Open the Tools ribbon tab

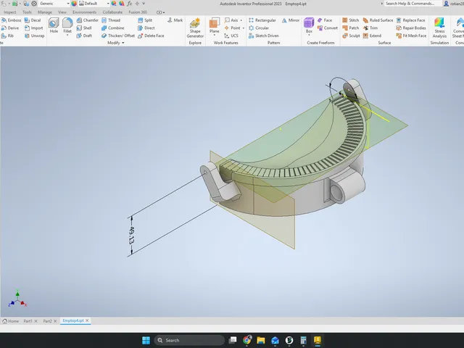(27, 12)
